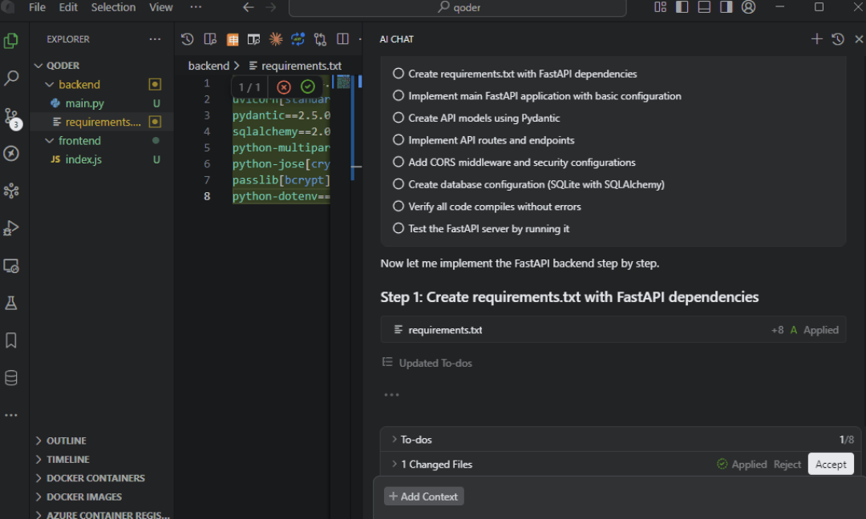The height and width of the screenshot is (519, 866).
Task: Open index.js in the explorer
Action: (83, 159)
